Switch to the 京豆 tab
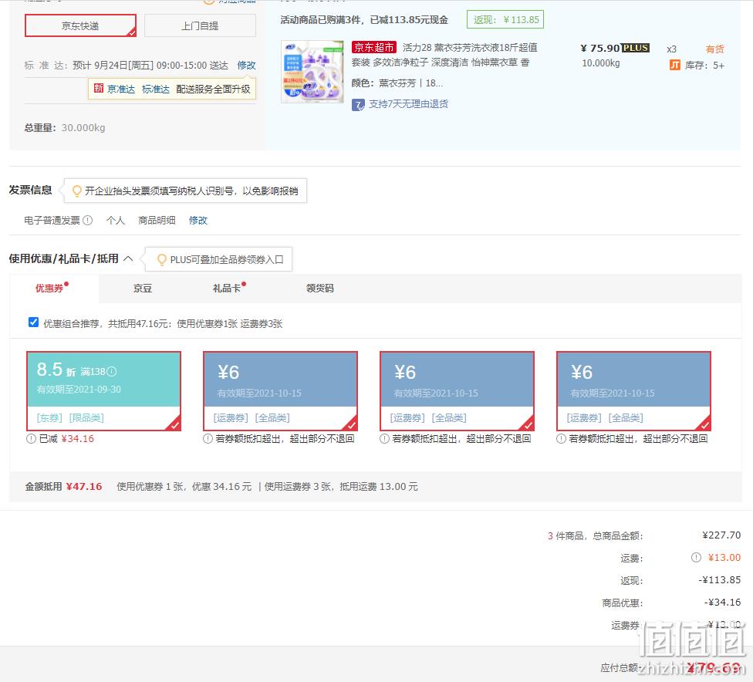The height and width of the screenshot is (682, 753). (143, 289)
